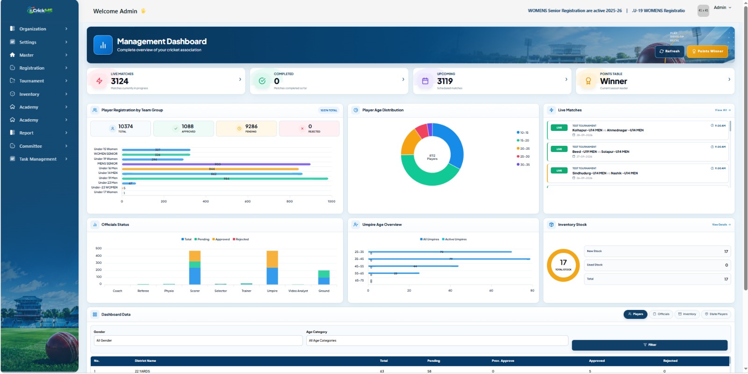Click the Inventory Stock panel icon

(552, 225)
